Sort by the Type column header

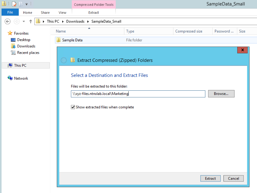pos(130,31)
